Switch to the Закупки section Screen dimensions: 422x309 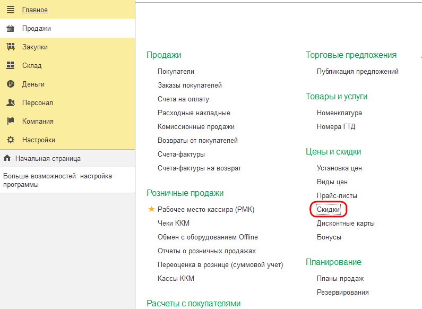coord(67,47)
